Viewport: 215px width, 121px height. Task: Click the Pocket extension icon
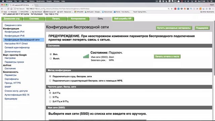coord(181,9)
